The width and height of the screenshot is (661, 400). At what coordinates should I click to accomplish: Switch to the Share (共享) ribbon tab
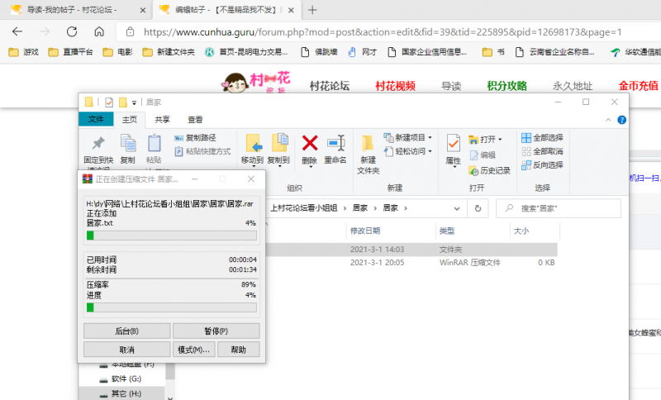(x=163, y=119)
